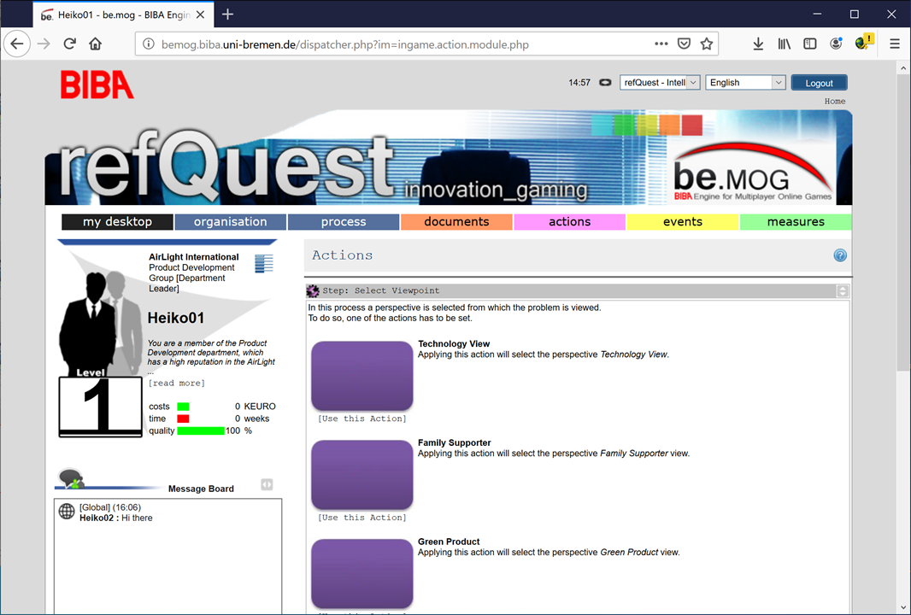Click the costs green indicator
This screenshot has height=615, width=911.
[x=183, y=407]
